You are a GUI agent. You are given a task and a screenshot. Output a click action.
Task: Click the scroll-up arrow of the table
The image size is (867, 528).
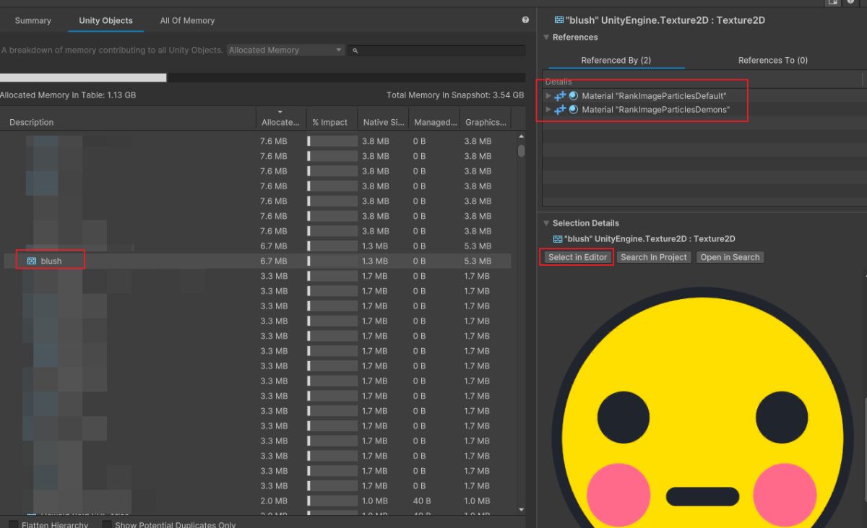(x=521, y=136)
